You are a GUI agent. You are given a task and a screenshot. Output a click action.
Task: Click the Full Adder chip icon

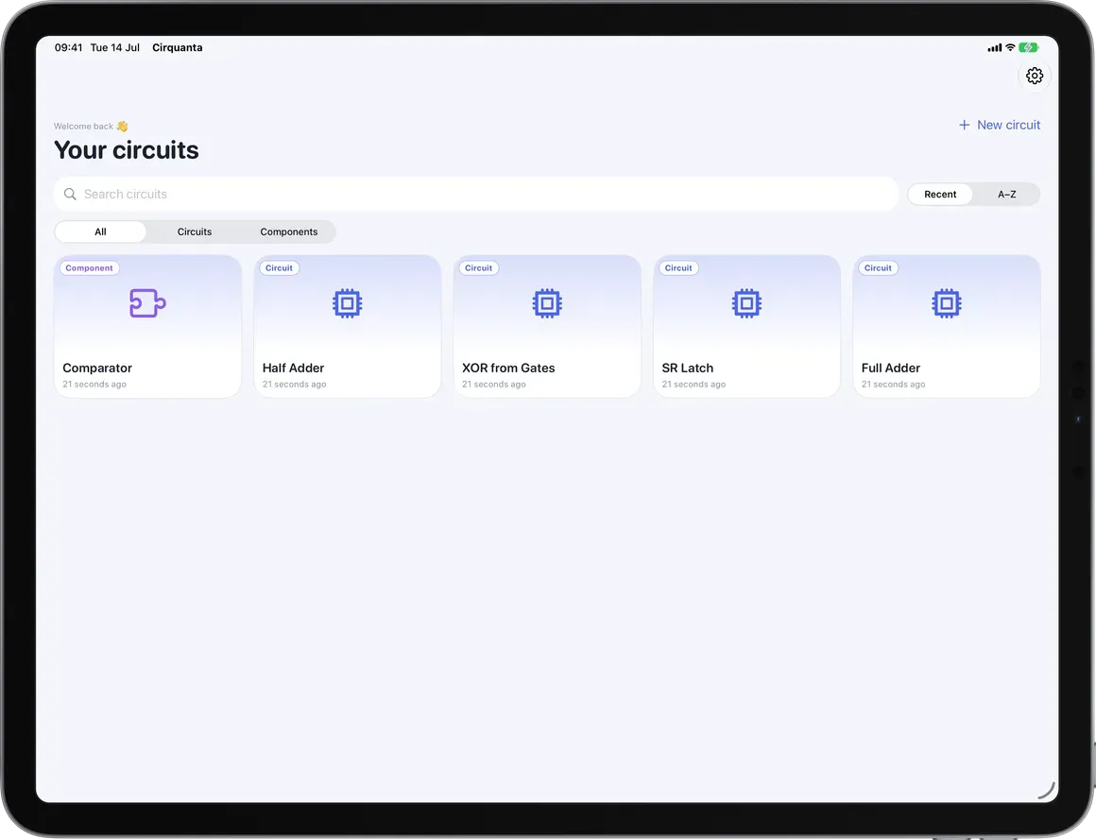[x=947, y=303]
